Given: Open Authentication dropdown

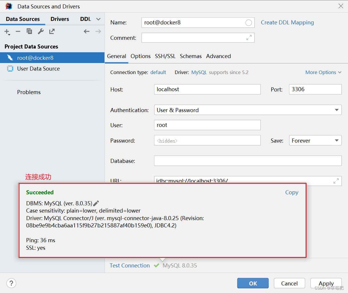Looking at the screenshot, I should tap(248, 110).
